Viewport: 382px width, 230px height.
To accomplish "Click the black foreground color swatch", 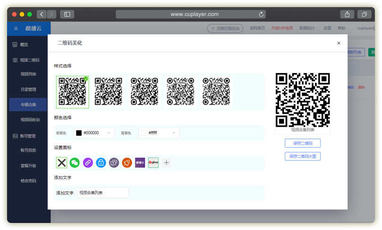I will [x=79, y=133].
